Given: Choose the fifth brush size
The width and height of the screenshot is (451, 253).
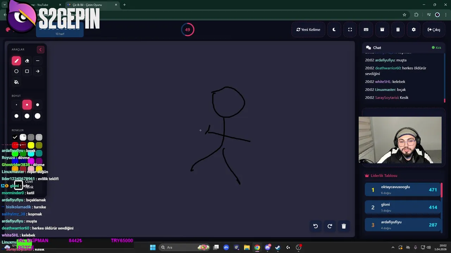Looking at the screenshot, I should (27, 116).
